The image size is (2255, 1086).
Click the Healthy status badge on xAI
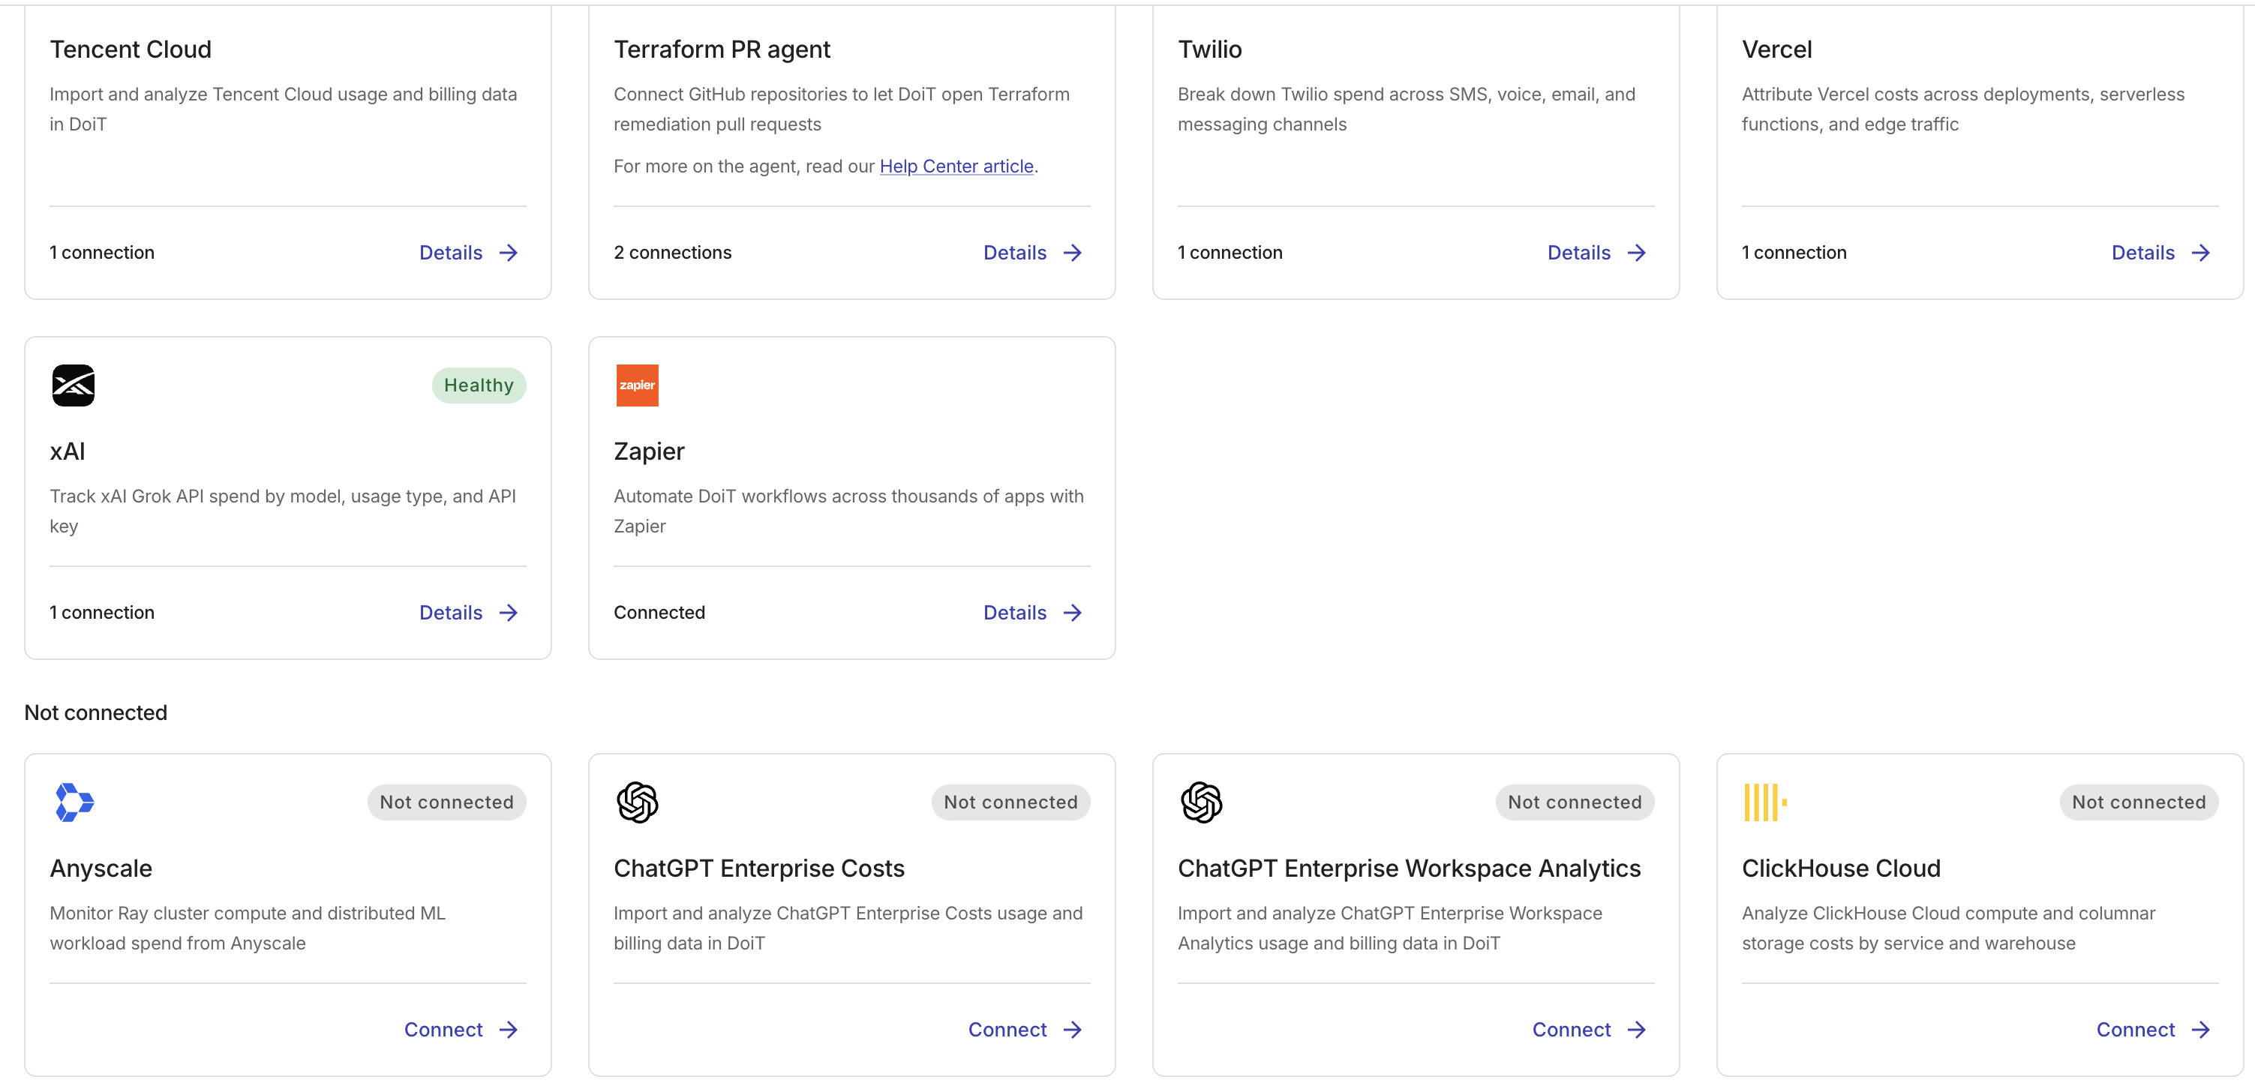click(479, 385)
